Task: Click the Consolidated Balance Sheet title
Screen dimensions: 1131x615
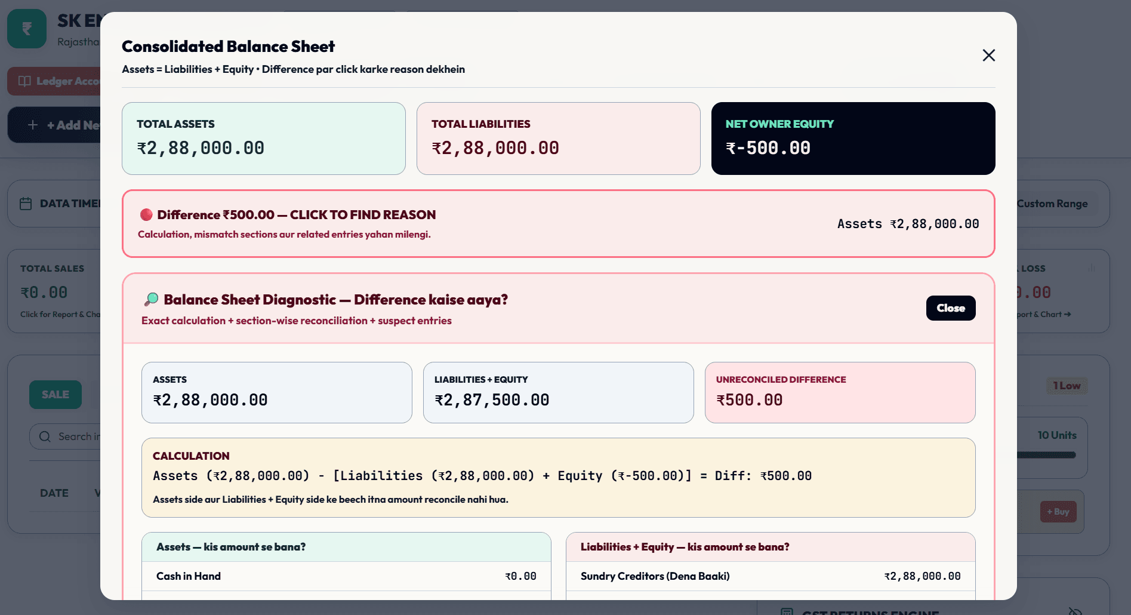Action: [x=228, y=47]
